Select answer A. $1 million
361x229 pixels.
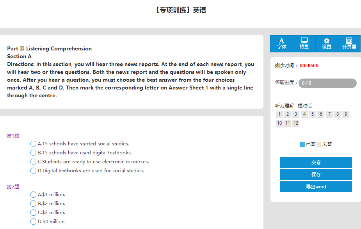click(33, 195)
